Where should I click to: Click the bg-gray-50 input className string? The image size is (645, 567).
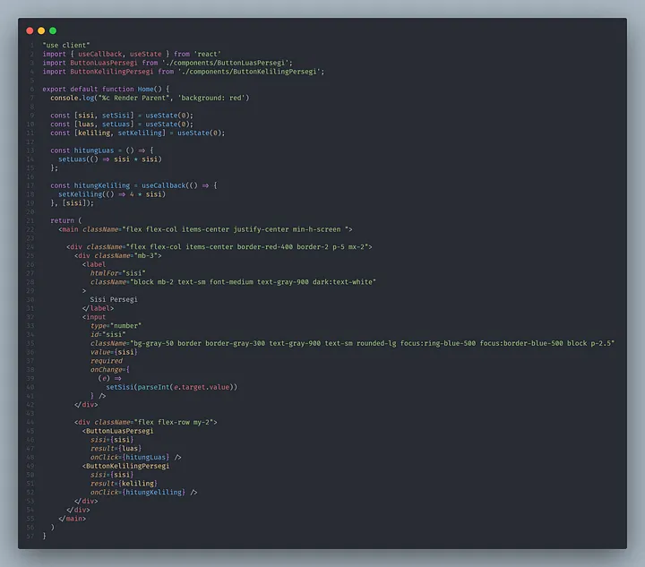(x=372, y=343)
